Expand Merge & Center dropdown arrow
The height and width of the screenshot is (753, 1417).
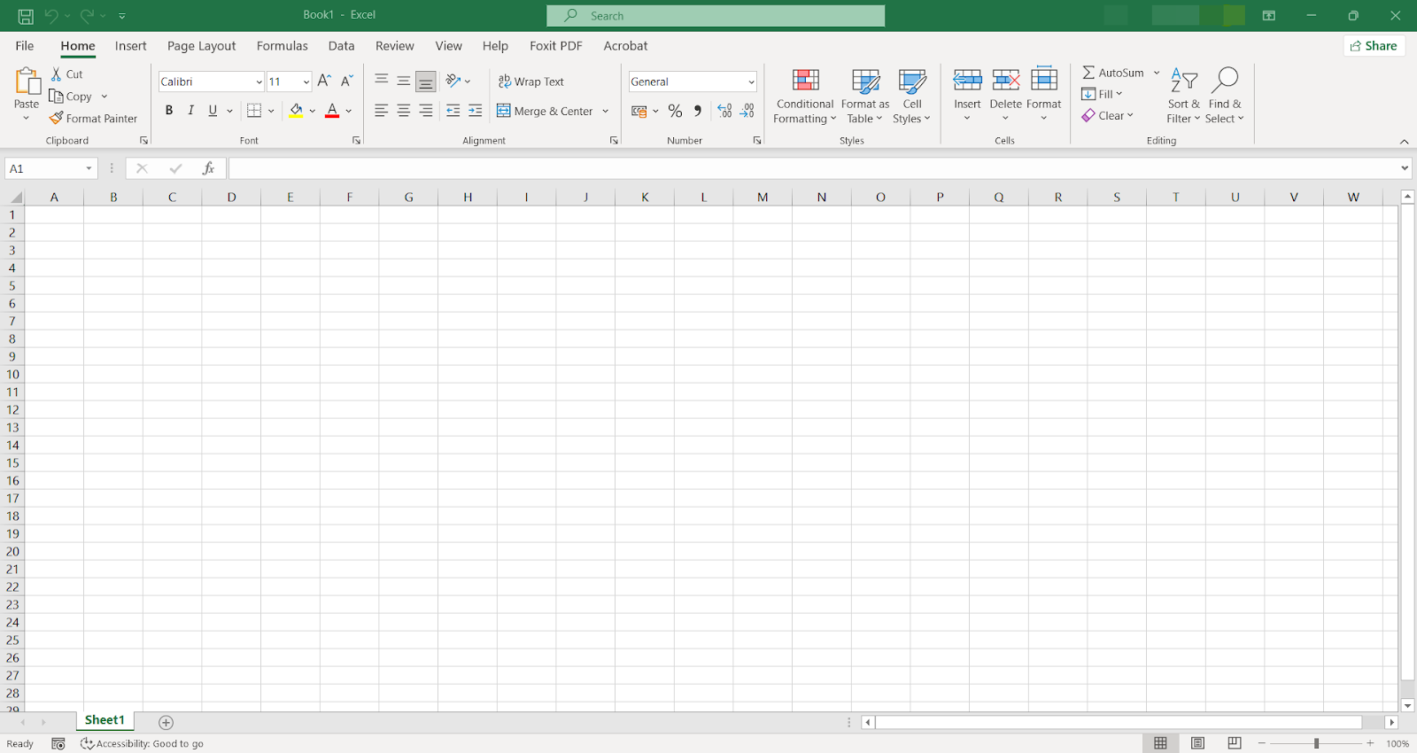pyautogui.click(x=606, y=111)
